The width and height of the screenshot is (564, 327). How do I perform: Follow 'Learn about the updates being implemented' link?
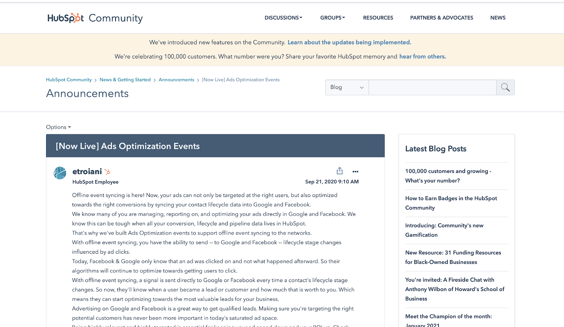[349, 42]
